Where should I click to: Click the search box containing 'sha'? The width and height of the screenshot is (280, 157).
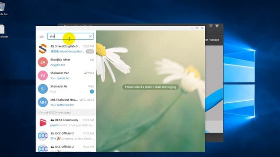pos(70,36)
